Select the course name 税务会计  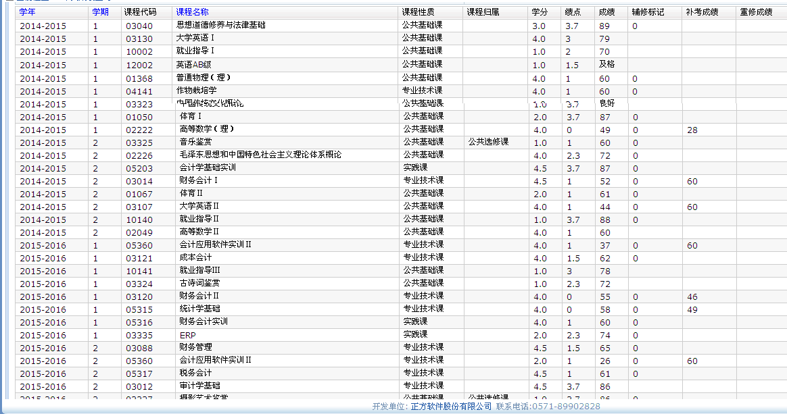[196, 373]
